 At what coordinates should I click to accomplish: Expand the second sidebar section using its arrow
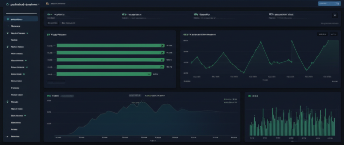point(7,47)
